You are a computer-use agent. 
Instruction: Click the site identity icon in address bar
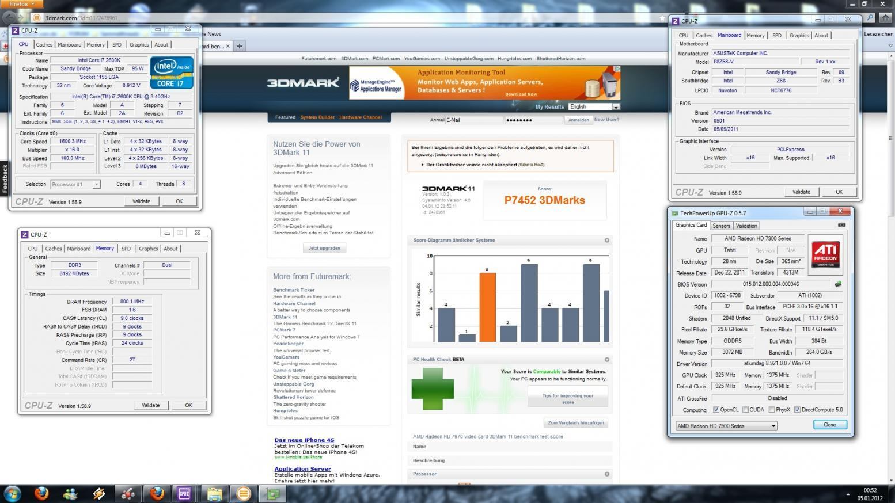37,18
